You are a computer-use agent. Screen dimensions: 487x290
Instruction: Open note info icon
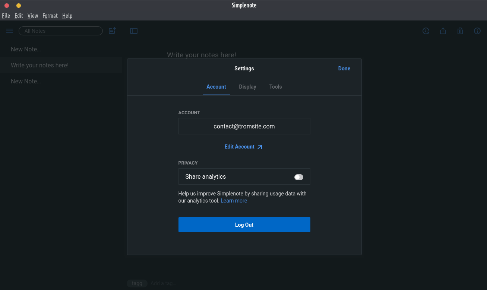pyautogui.click(x=477, y=31)
